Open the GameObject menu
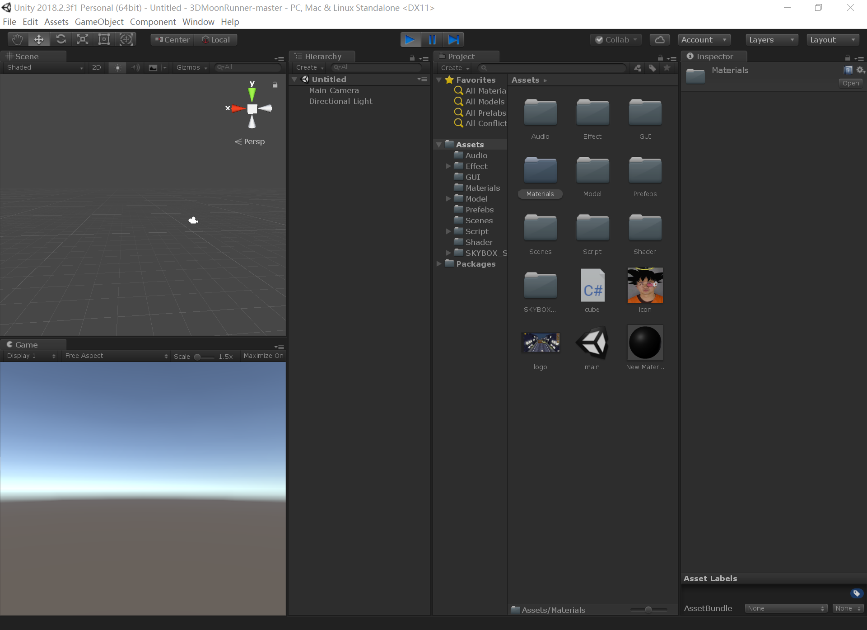The width and height of the screenshot is (867, 630). coord(99,22)
